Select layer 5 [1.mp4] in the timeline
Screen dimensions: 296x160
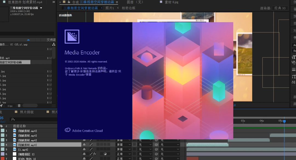[23, 149]
